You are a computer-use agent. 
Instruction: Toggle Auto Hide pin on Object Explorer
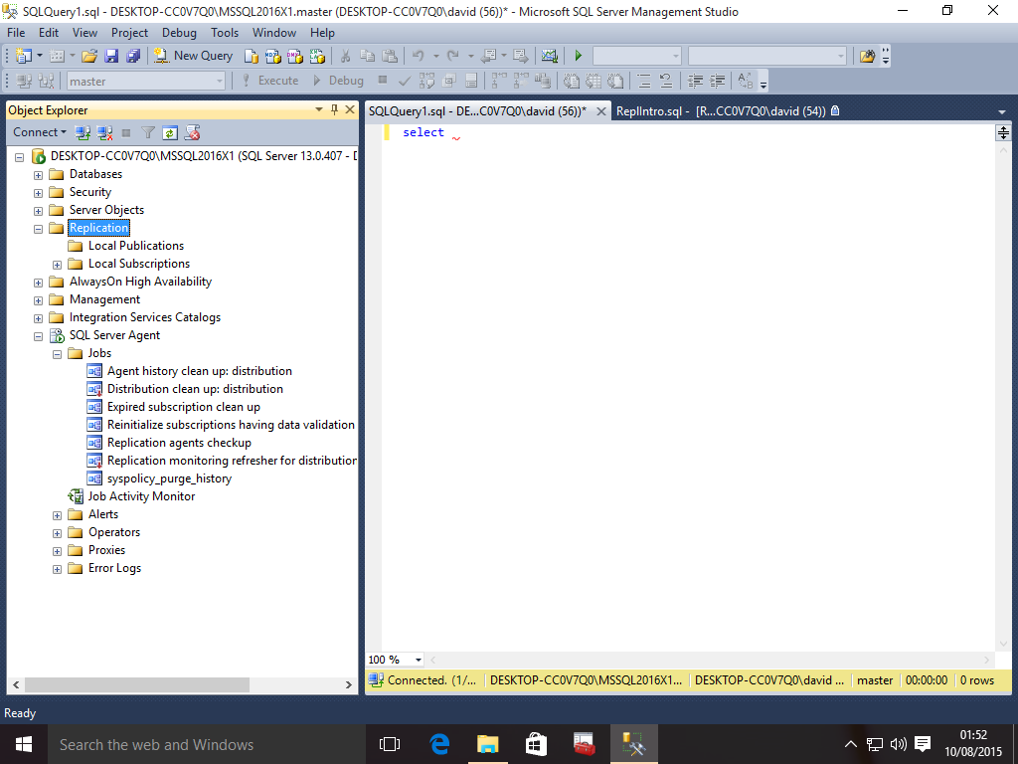click(x=334, y=109)
